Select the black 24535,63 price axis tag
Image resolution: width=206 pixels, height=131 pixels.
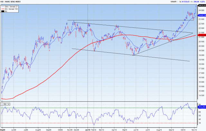click(201, 6)
